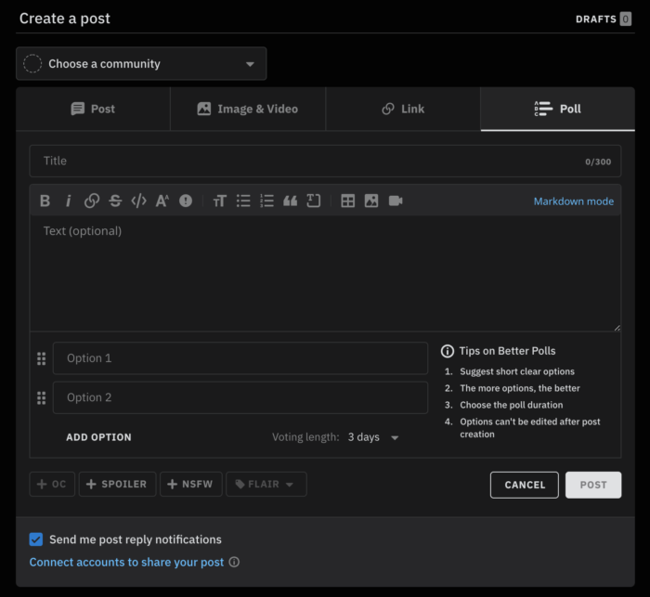Uncheck Send me post reply notifications
Screen dimensions: 650x597
pyautogui.click(x=36, y=539)
